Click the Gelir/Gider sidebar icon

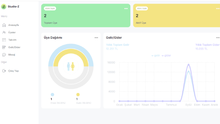4,47
